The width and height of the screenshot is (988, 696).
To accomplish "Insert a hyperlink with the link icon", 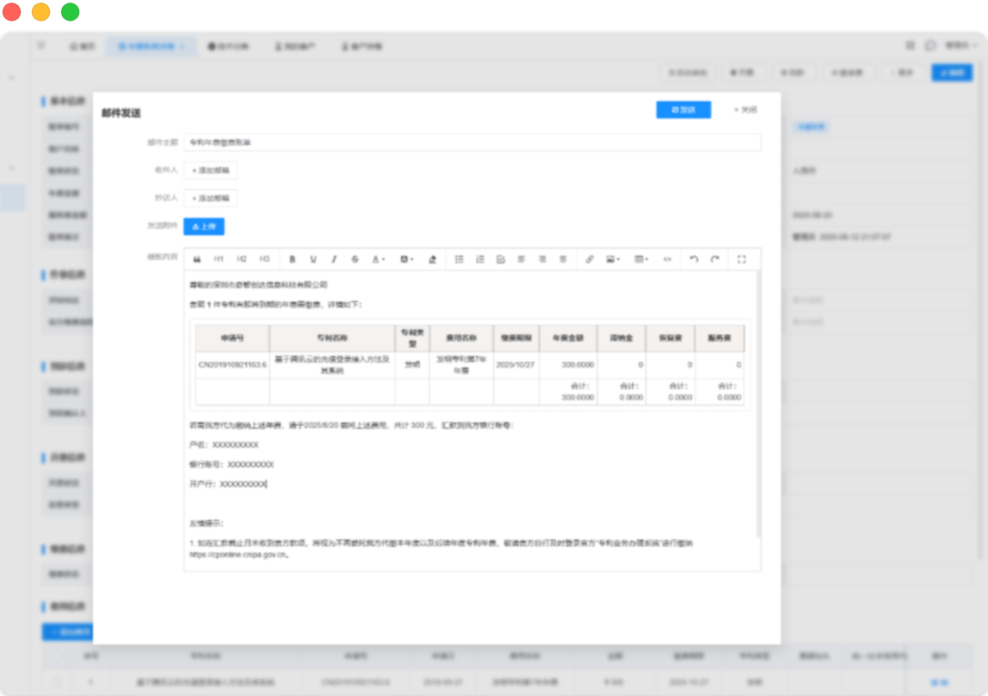I will [x=590, y=259].
